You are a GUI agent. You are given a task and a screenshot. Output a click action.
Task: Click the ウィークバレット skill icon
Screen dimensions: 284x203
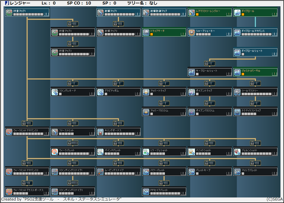click(55, 152)
